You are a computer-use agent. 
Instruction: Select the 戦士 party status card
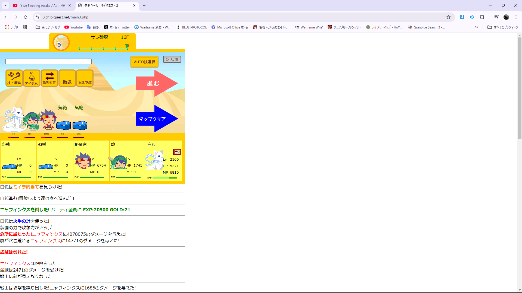128,161
